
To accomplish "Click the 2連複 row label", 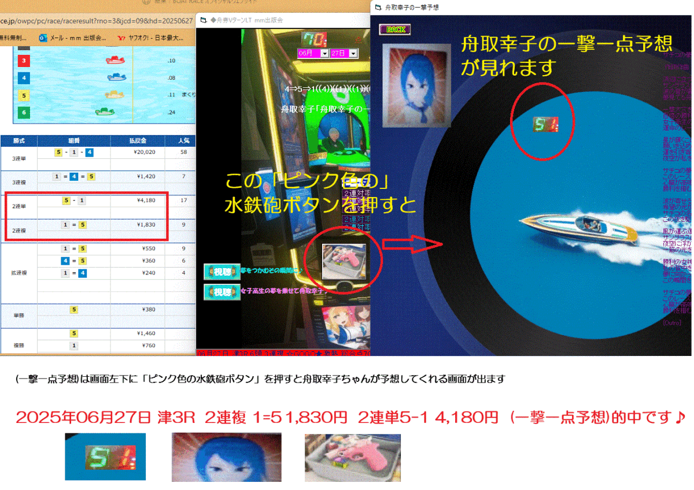I will coord(19,230).
